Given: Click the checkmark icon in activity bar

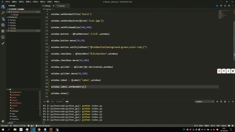Looking at the screenshot, I should [x=3, y=43].
